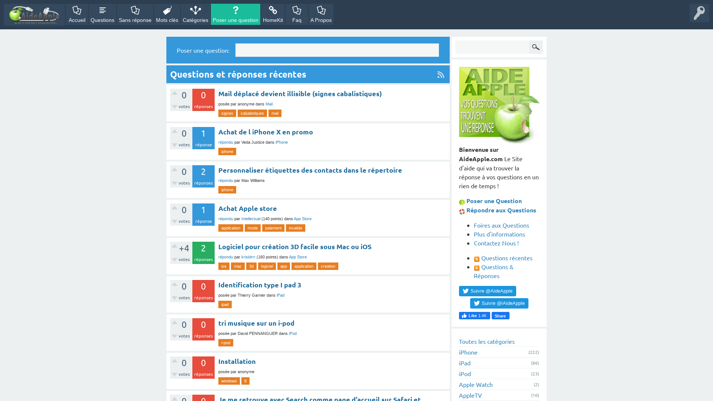Upvote 'Logiciel pour création 3D' question

(x=174, y=246)
